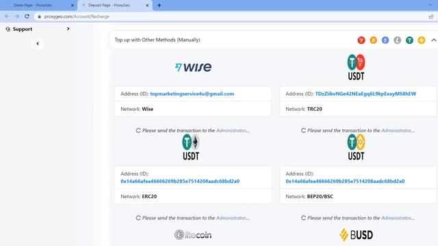The image size is (438, 246).
Task: Click spinner icon beside ERC20 transaction note
Action: click(x=138, y=218)
